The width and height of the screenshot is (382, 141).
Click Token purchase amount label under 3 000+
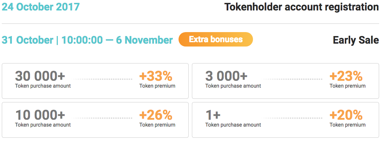click(233, 86)
